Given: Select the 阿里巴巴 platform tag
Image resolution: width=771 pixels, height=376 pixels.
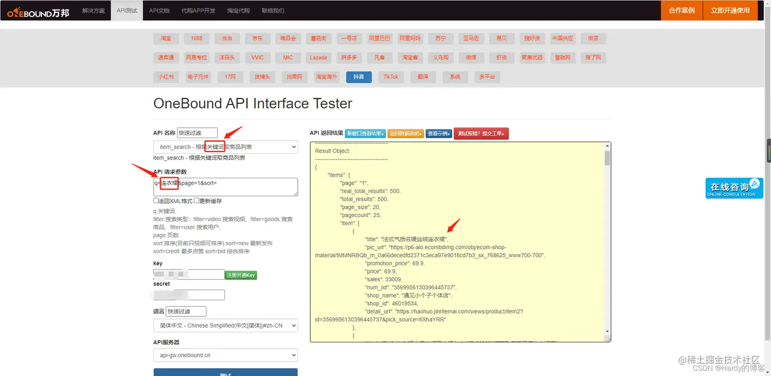Looking at the screenshot, I should pyautogui.click(x=379, y=38).
